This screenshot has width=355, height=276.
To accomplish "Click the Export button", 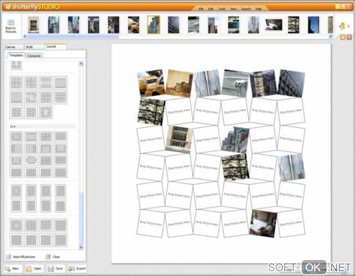I will pyautogui.click(x=77, y=269).
